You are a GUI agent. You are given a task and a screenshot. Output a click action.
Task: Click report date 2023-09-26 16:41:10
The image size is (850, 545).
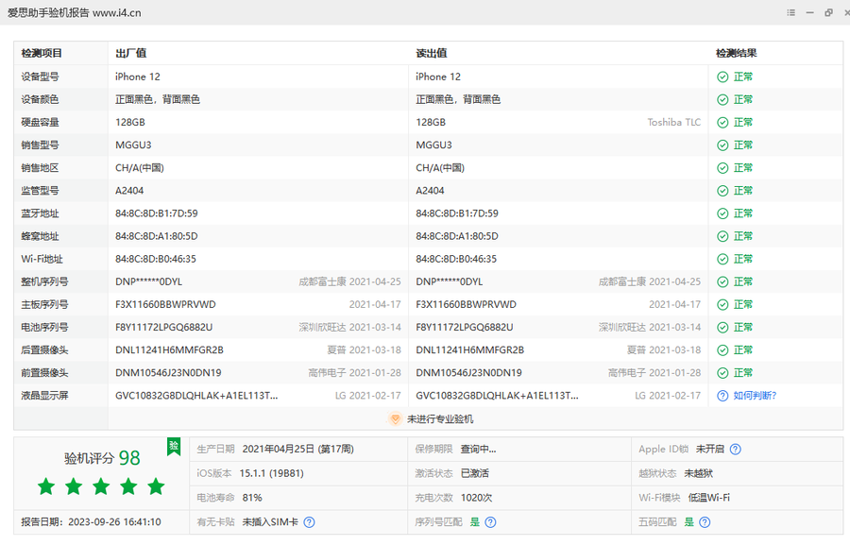[x=114, y=522]
